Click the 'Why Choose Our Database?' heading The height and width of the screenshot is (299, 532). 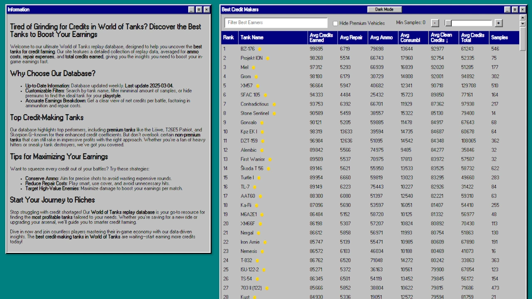point(53,74)
